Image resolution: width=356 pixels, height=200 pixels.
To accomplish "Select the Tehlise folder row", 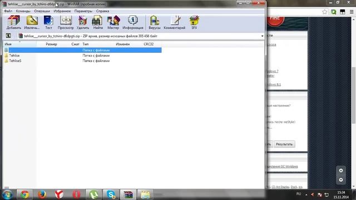I will tap(83, 56).
